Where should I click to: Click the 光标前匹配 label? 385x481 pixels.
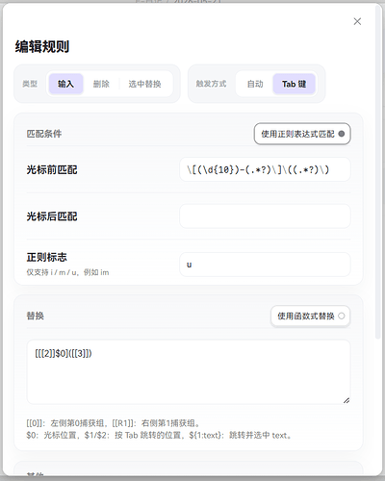(52, 169)
